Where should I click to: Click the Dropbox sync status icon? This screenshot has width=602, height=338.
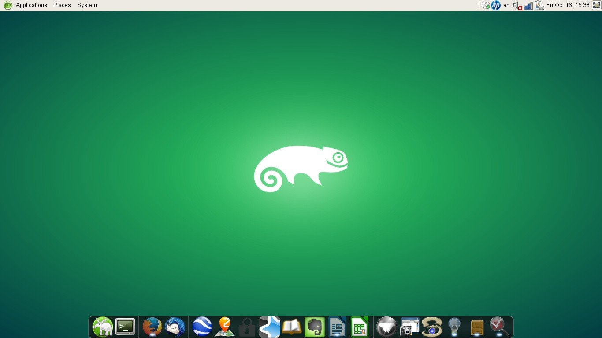[485, 5]
